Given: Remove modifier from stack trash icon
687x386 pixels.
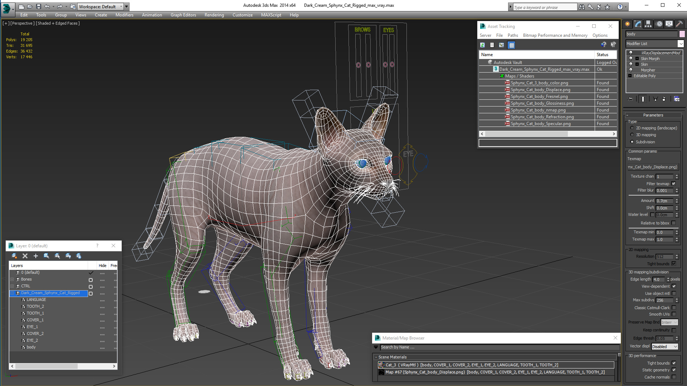Looking at the screenshot, I should 664,99.
